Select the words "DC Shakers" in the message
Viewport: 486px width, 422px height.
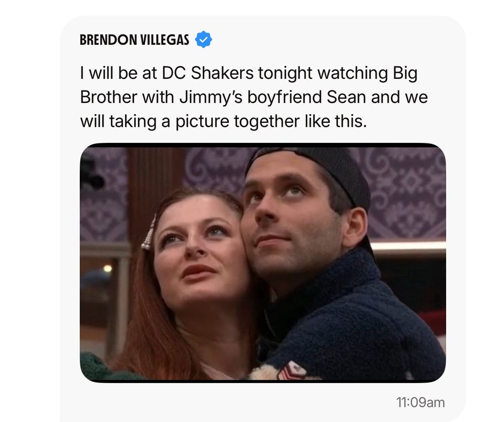tap(208, 73)
